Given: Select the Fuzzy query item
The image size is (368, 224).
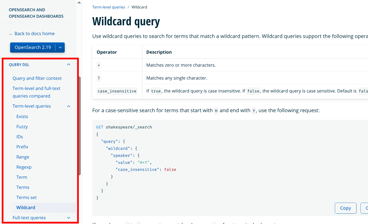Looking at the screenshot, I should (22, 127).
